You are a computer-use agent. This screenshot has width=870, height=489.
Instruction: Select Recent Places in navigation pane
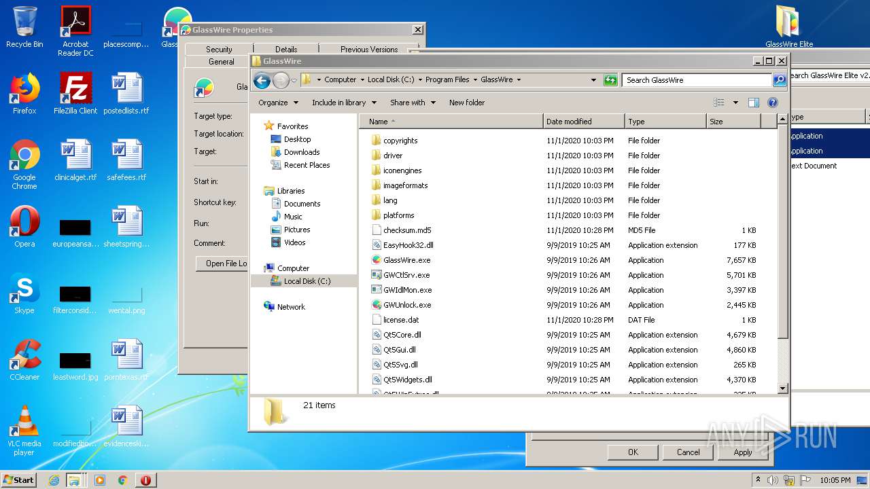coord(307,165)
